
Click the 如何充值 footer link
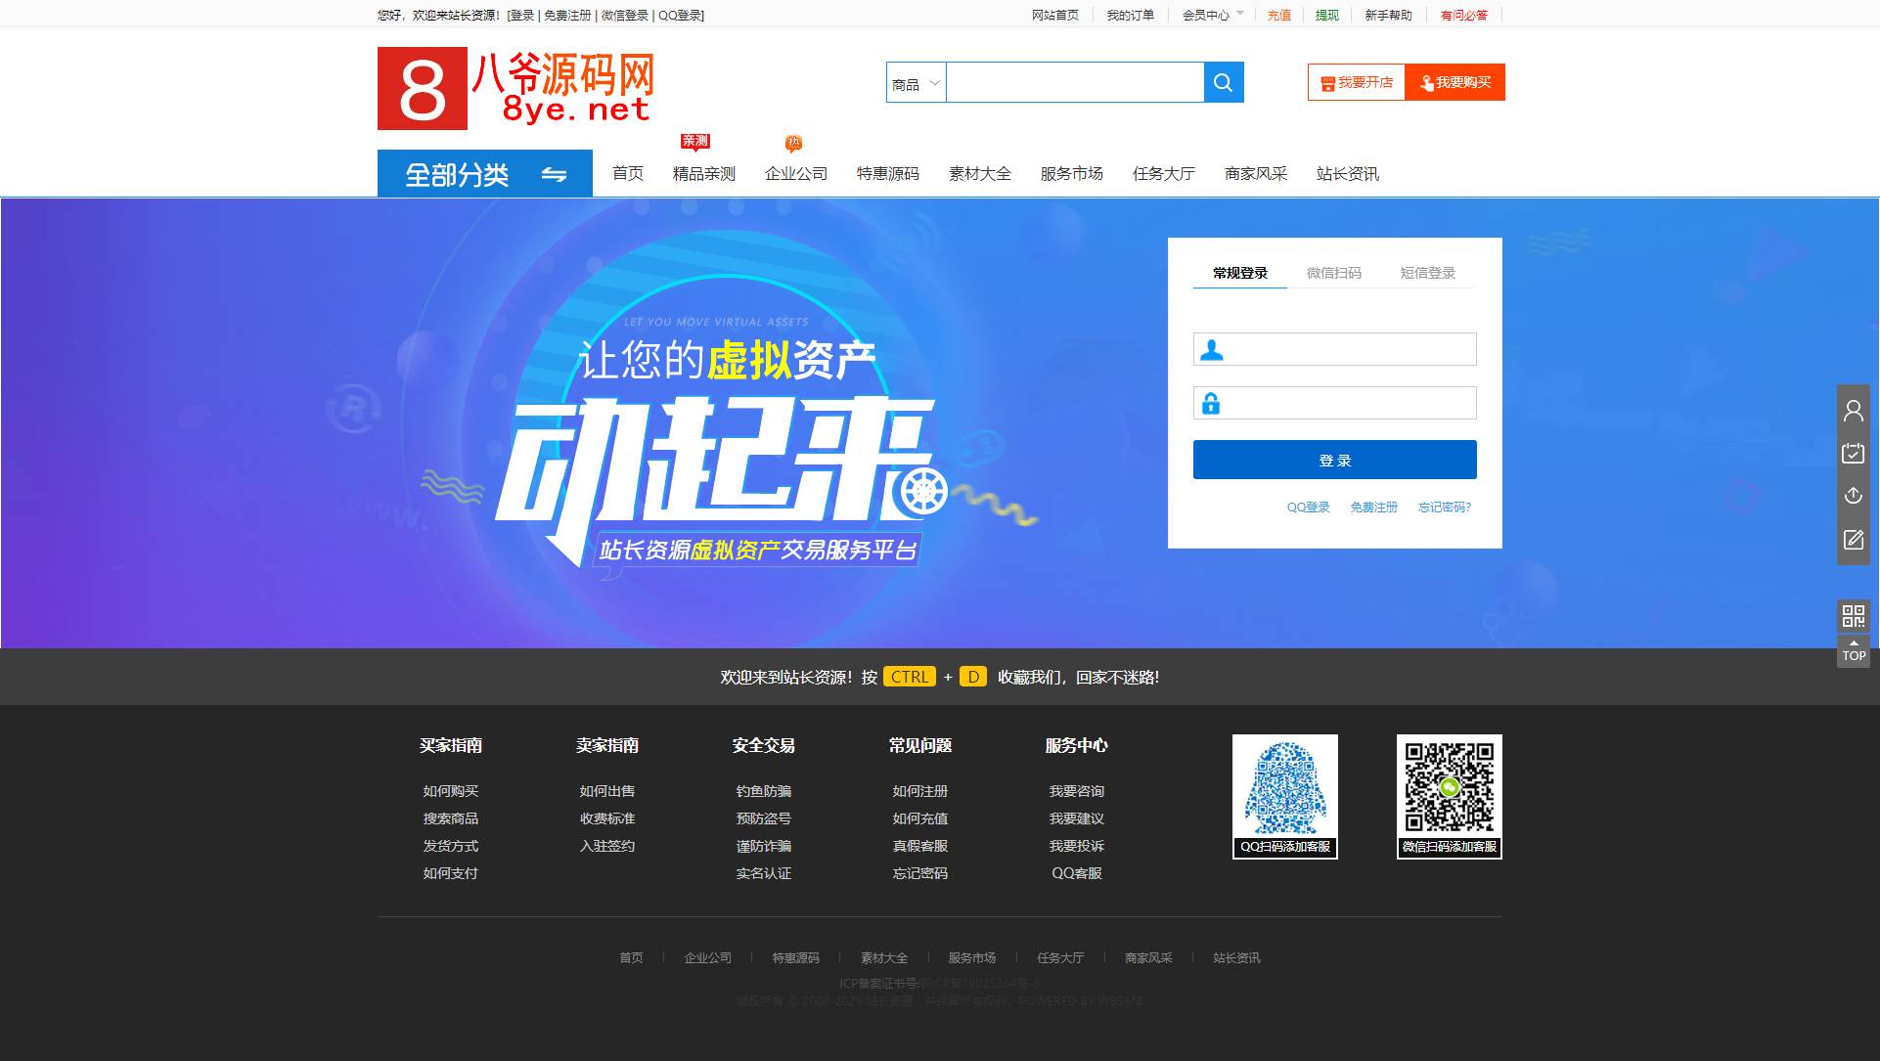[x=920, y=818]
